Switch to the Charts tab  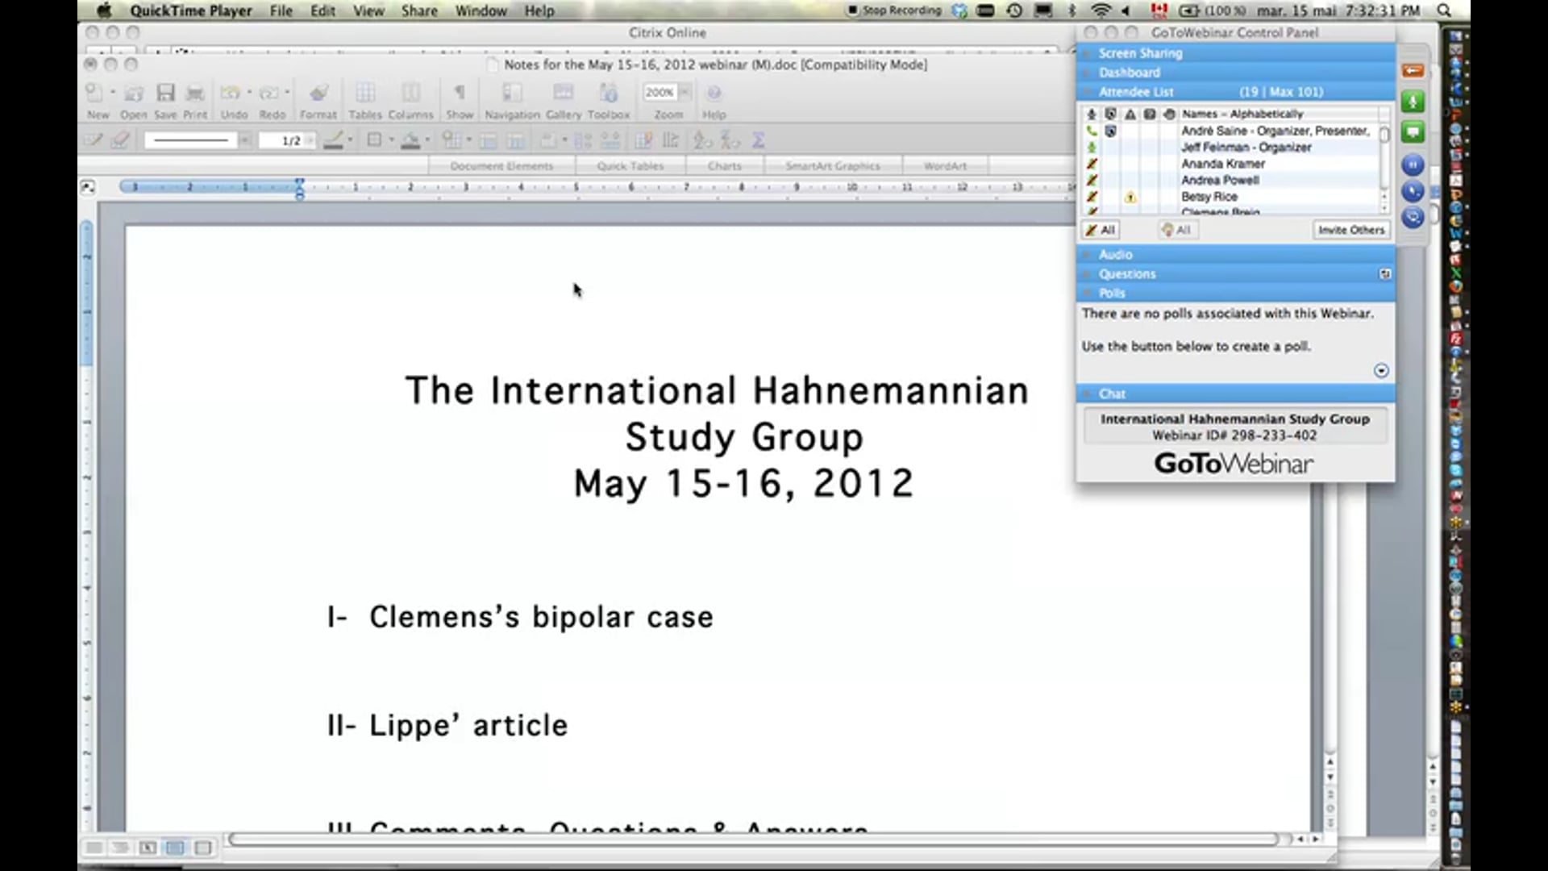click(x=724, y=165)
